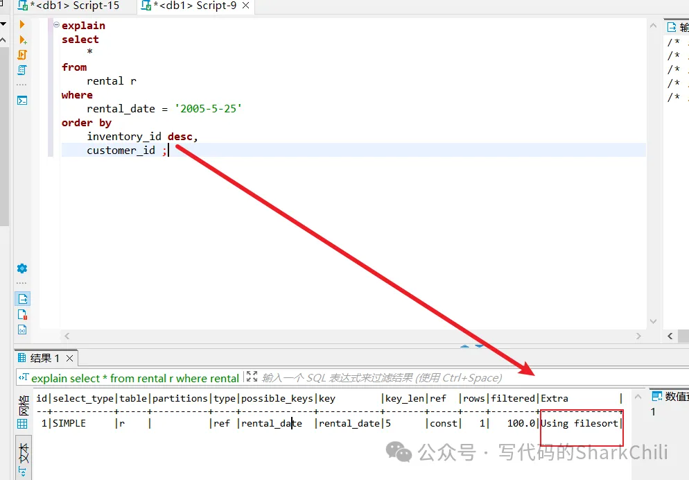Close the Script-9 tab
The width and height of the screenshot is (689, 480).
tap(245, 6)
